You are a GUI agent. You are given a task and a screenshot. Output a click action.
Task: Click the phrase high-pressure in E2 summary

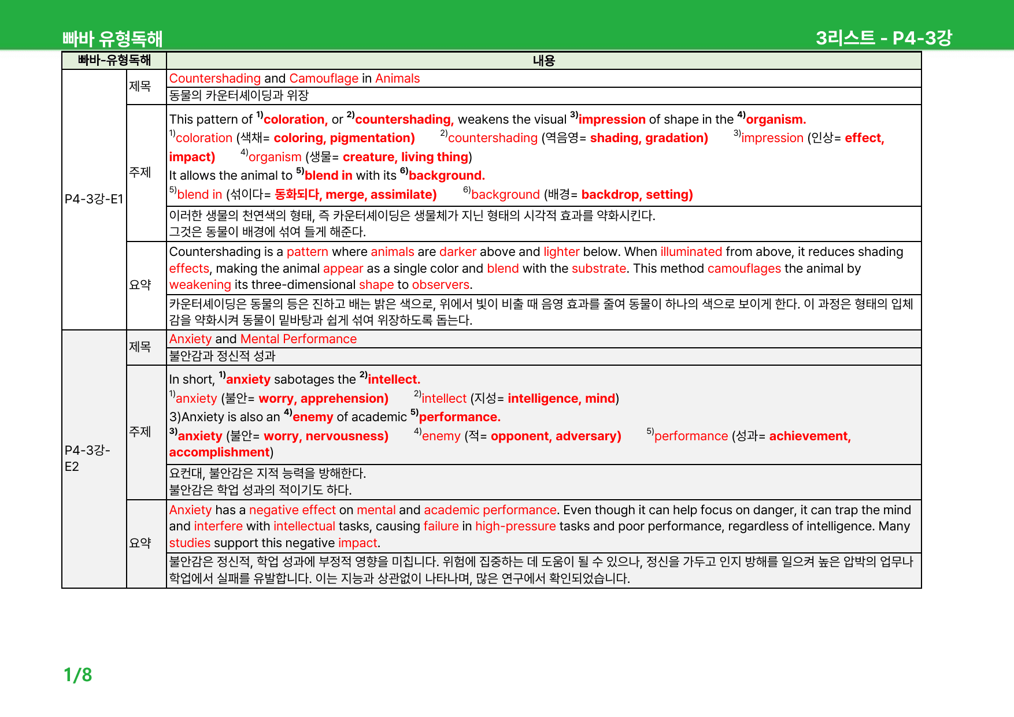pyautogui.click(x=515, y=526)
